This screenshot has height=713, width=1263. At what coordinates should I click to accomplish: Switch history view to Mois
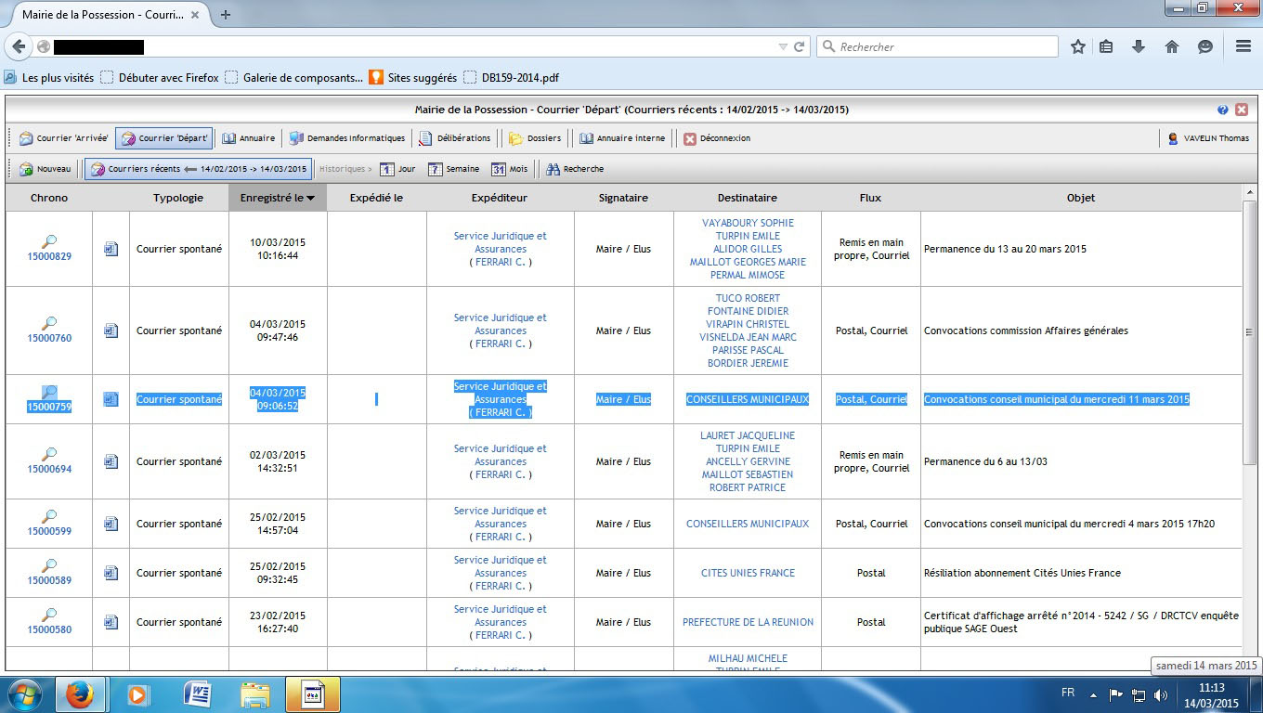(509, 169)
